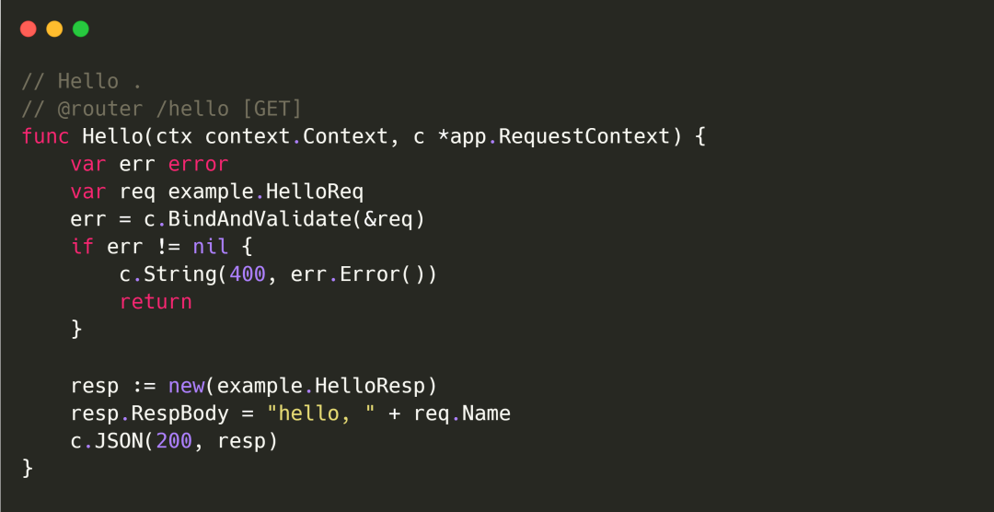The image size is (994, 512).
Task: Click the "func" keyword
Action: pyautogui.click(x=45, y=136)
